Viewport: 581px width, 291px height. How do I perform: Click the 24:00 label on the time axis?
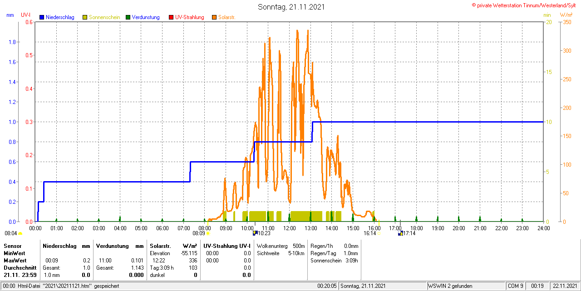543,228
